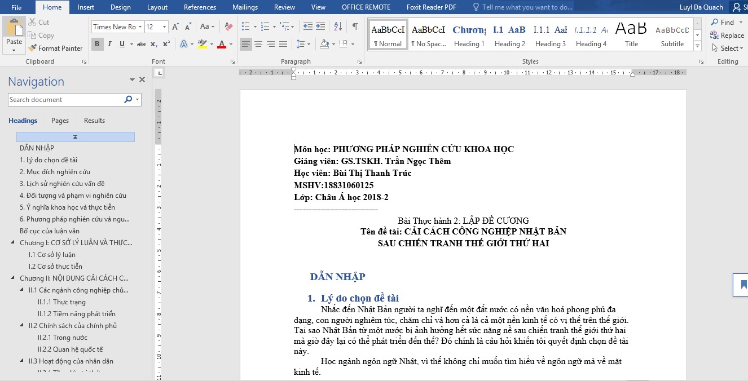Screen dimensions: 748x381
Task: Align paragraph left
Action: (246, 44)
